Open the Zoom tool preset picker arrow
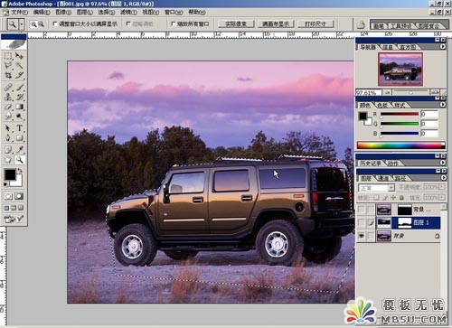Image resolution: width=452 pixels, height=328 pixels. click(x=22, y=24)
